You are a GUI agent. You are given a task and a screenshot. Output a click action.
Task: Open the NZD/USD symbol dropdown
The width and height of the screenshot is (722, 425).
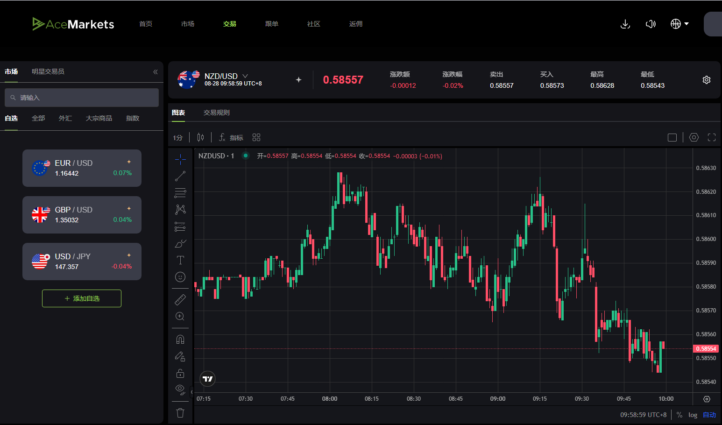coord(245,76)
